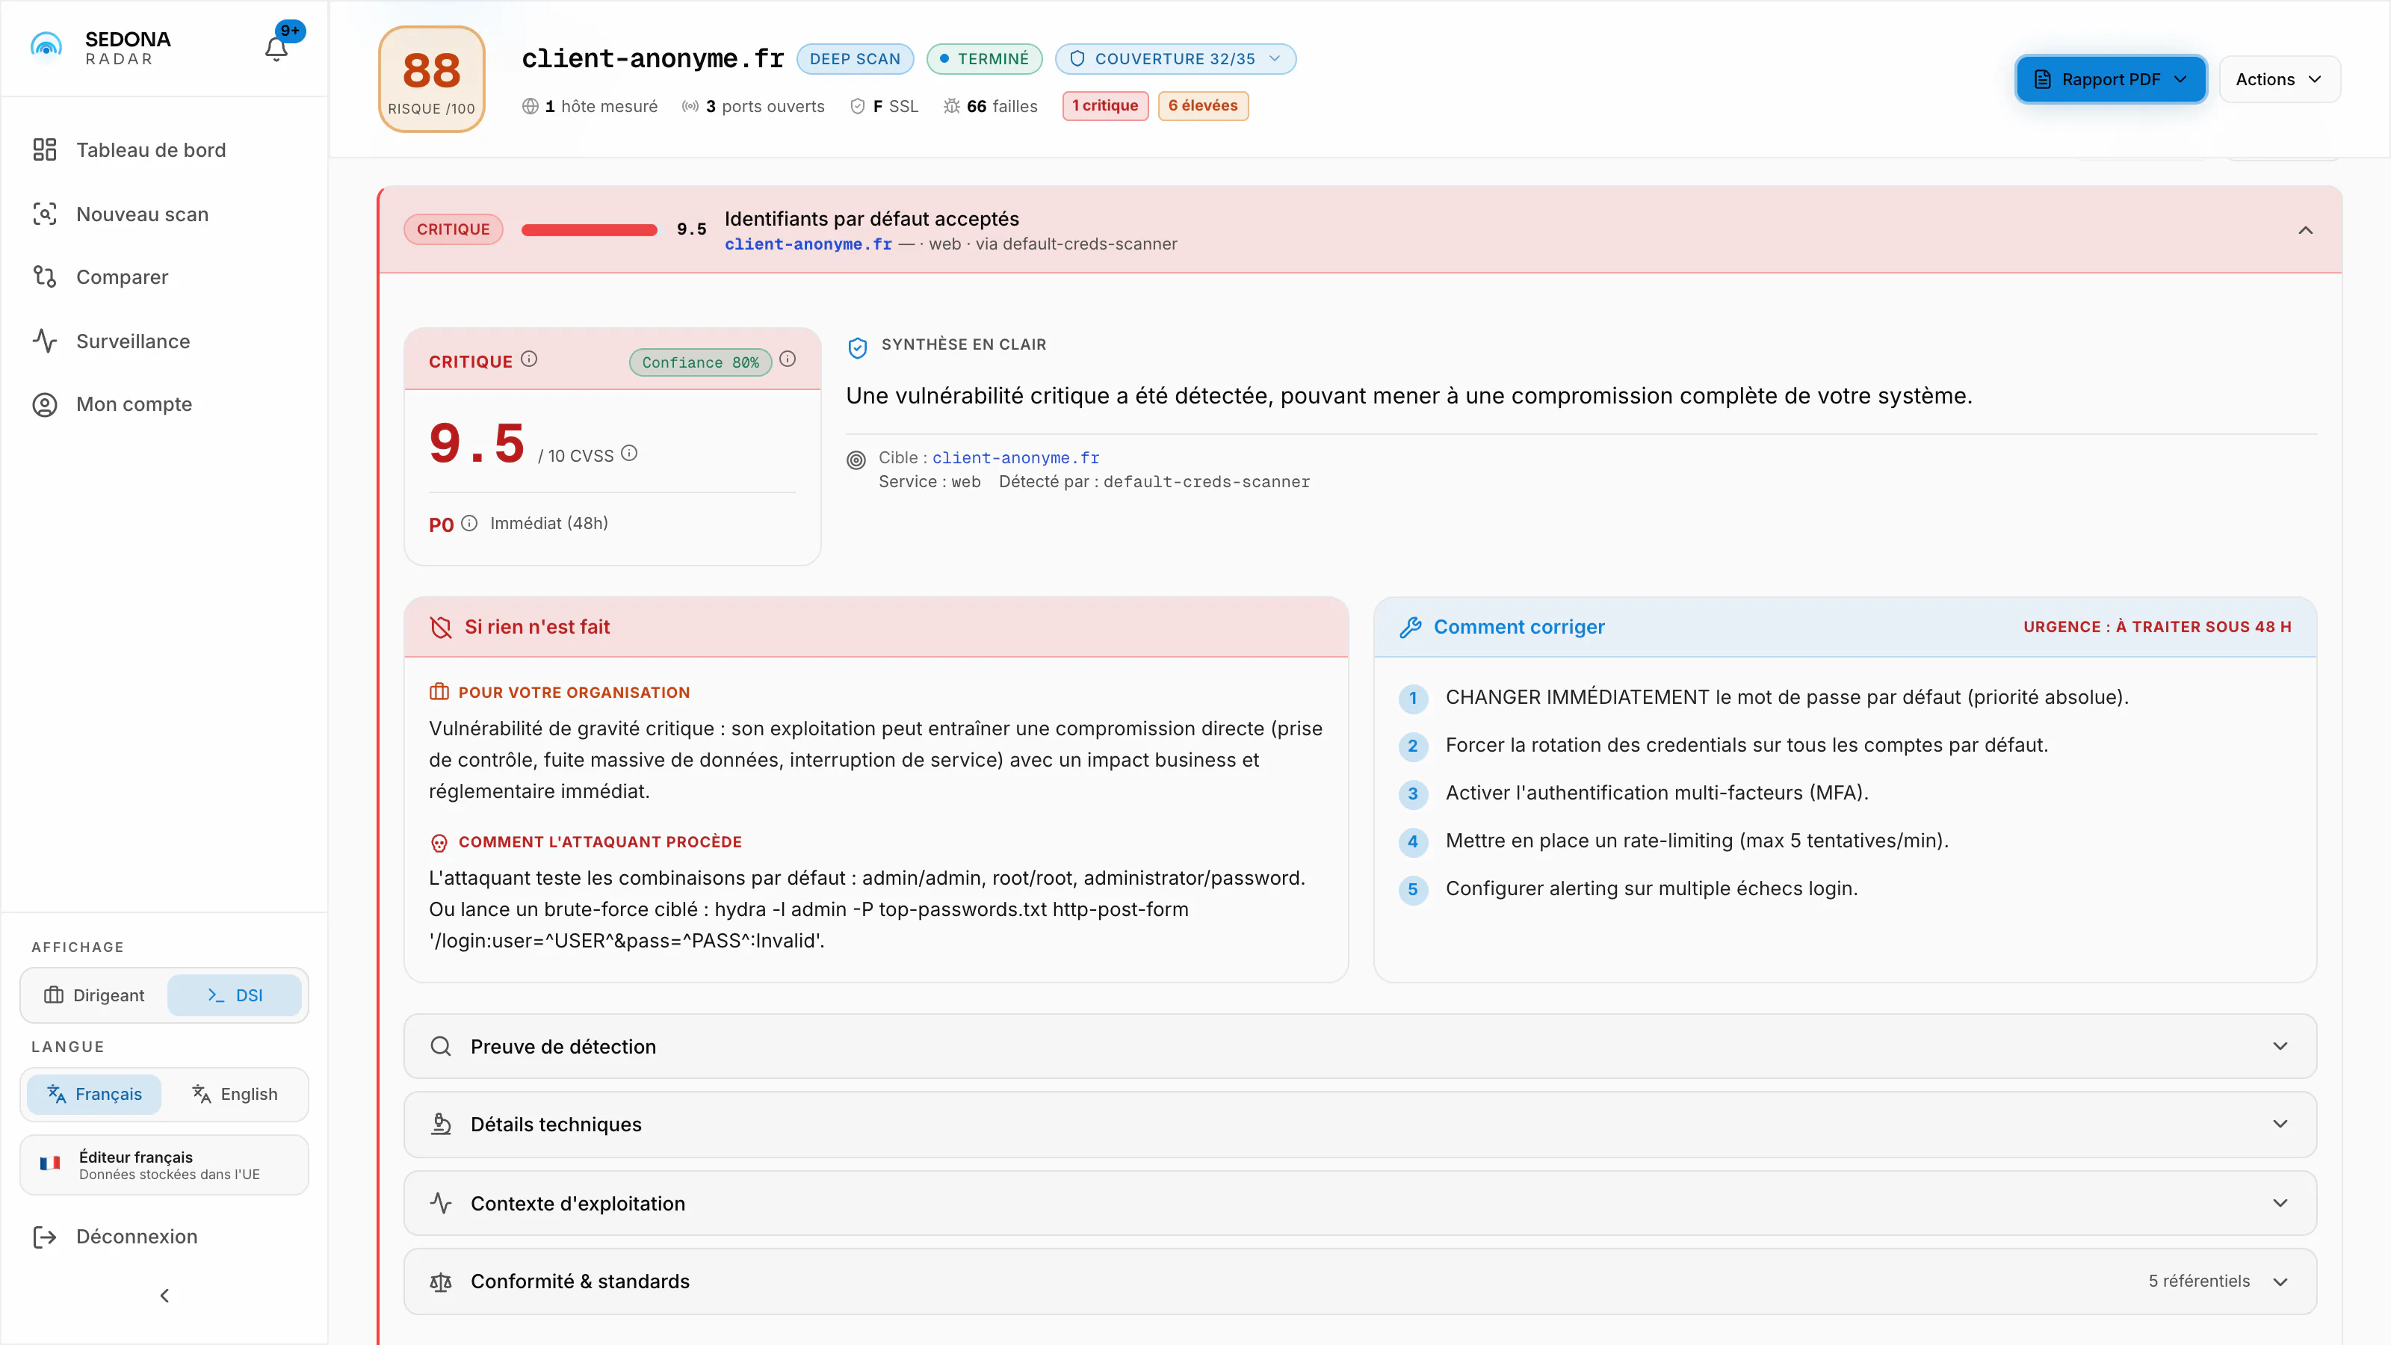Expand the Conformité & standards section
The width and height of the screenshot is (2391, 1345).
tap(1360, 1281)
